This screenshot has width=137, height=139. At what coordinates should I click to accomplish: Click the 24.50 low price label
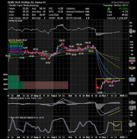tap(100, 93)
